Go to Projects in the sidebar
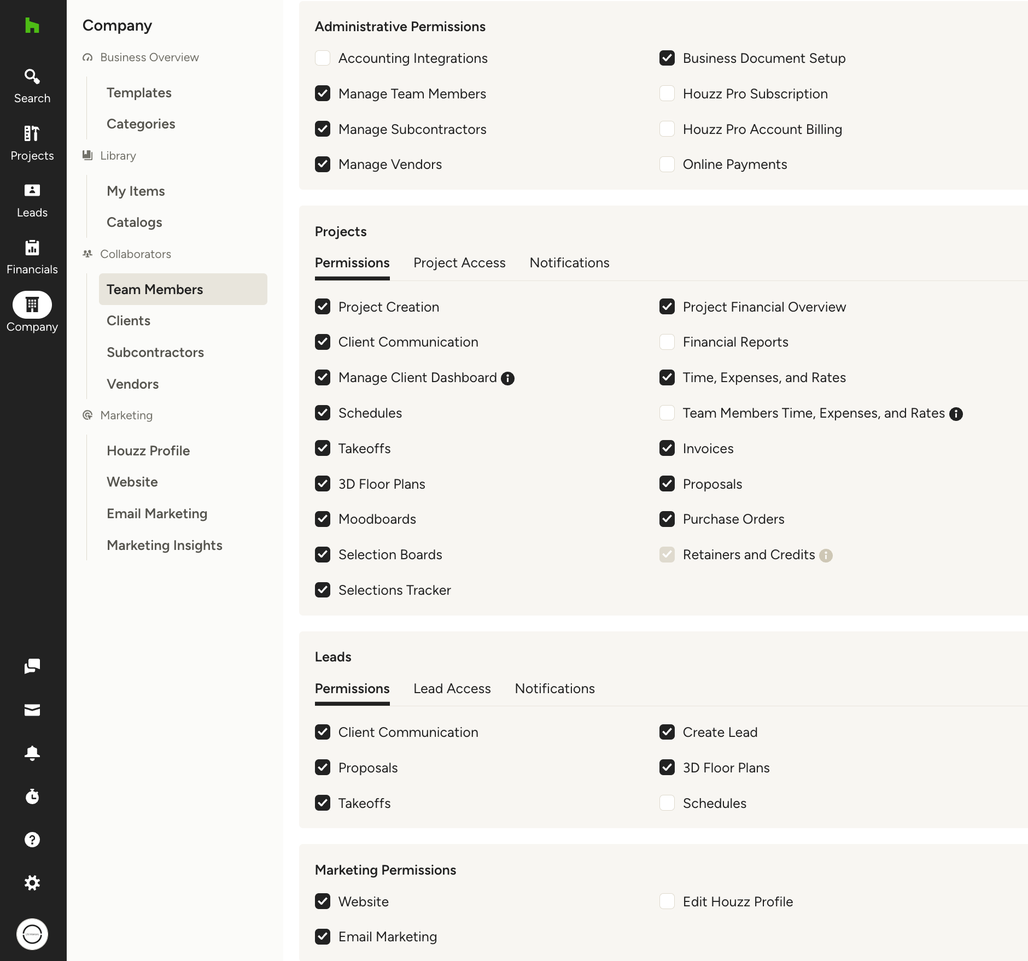Screen dimensions: 1028x961 [x=32, y=143]
